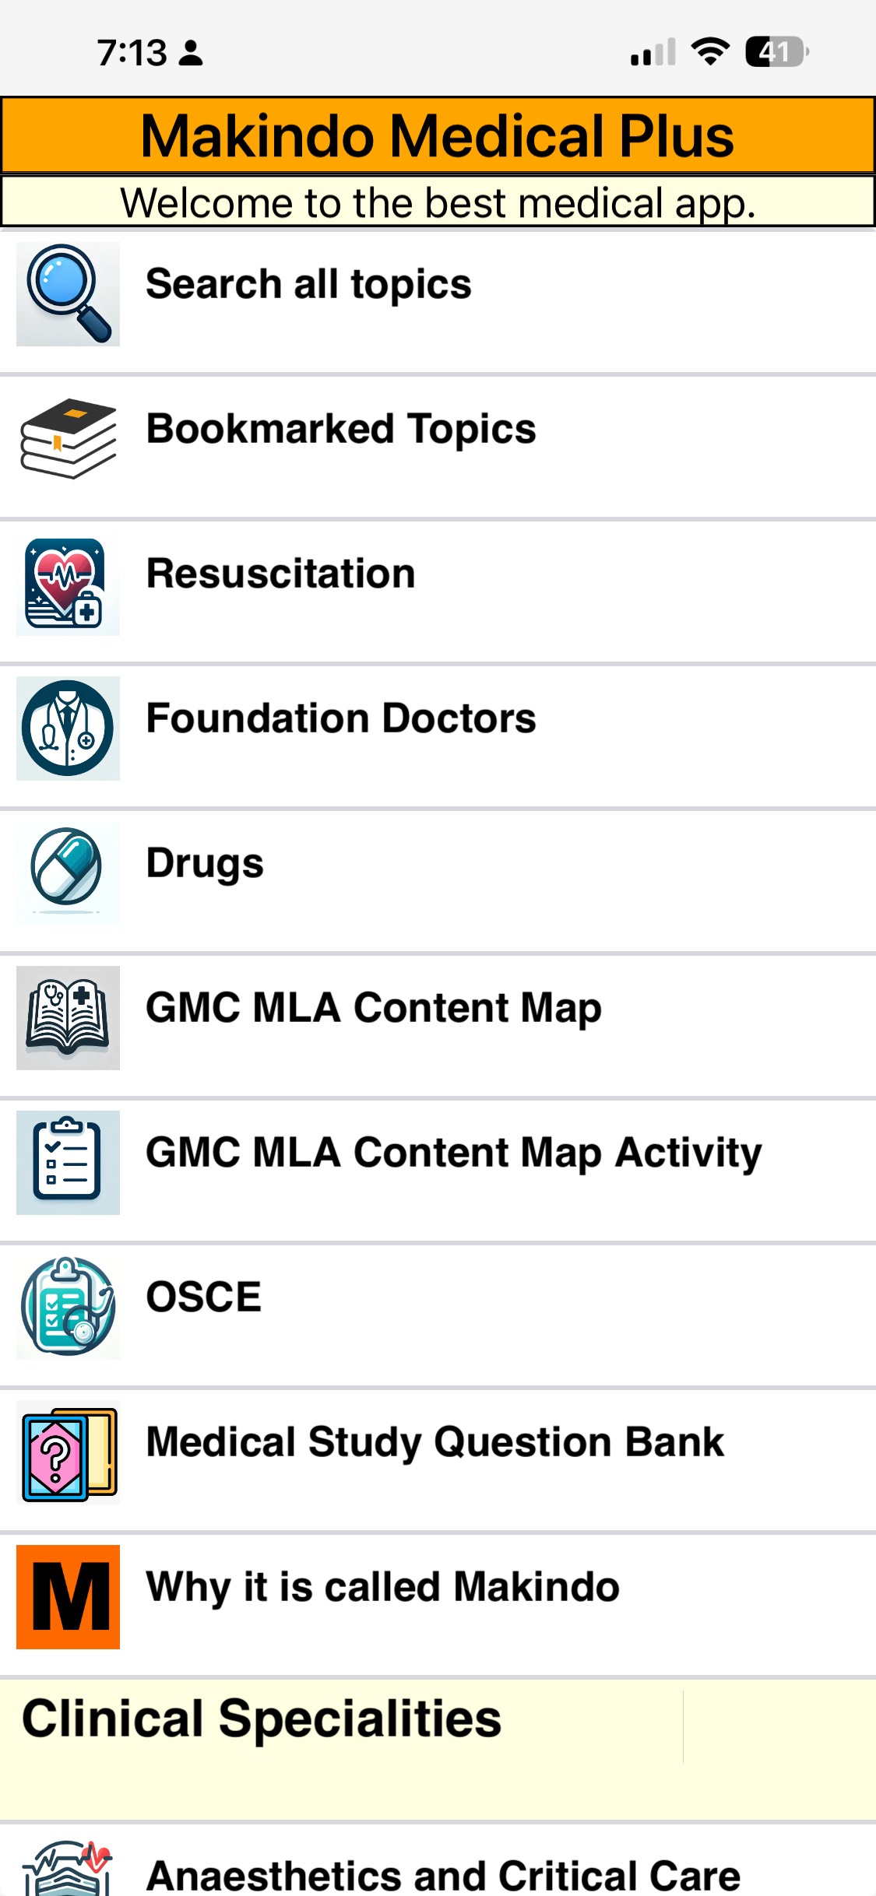Tap the Resuscitation heart icon
The width and height of the screenshot is (876, 1896).
coord(68,583)
